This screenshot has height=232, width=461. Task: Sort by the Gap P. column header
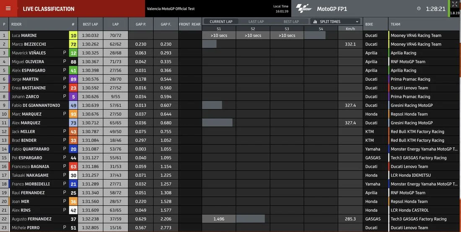click(140, 24)
